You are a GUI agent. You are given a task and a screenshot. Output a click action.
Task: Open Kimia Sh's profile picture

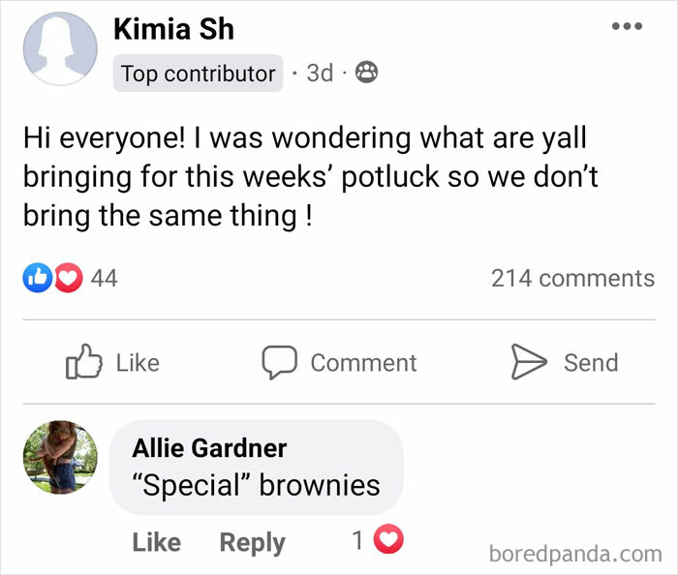coord(60,51)
